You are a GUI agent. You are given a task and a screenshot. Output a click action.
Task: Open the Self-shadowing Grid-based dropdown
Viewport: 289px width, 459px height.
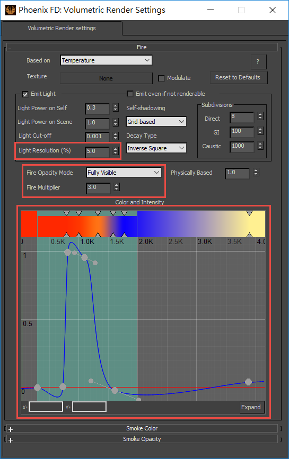coord(156,121)
